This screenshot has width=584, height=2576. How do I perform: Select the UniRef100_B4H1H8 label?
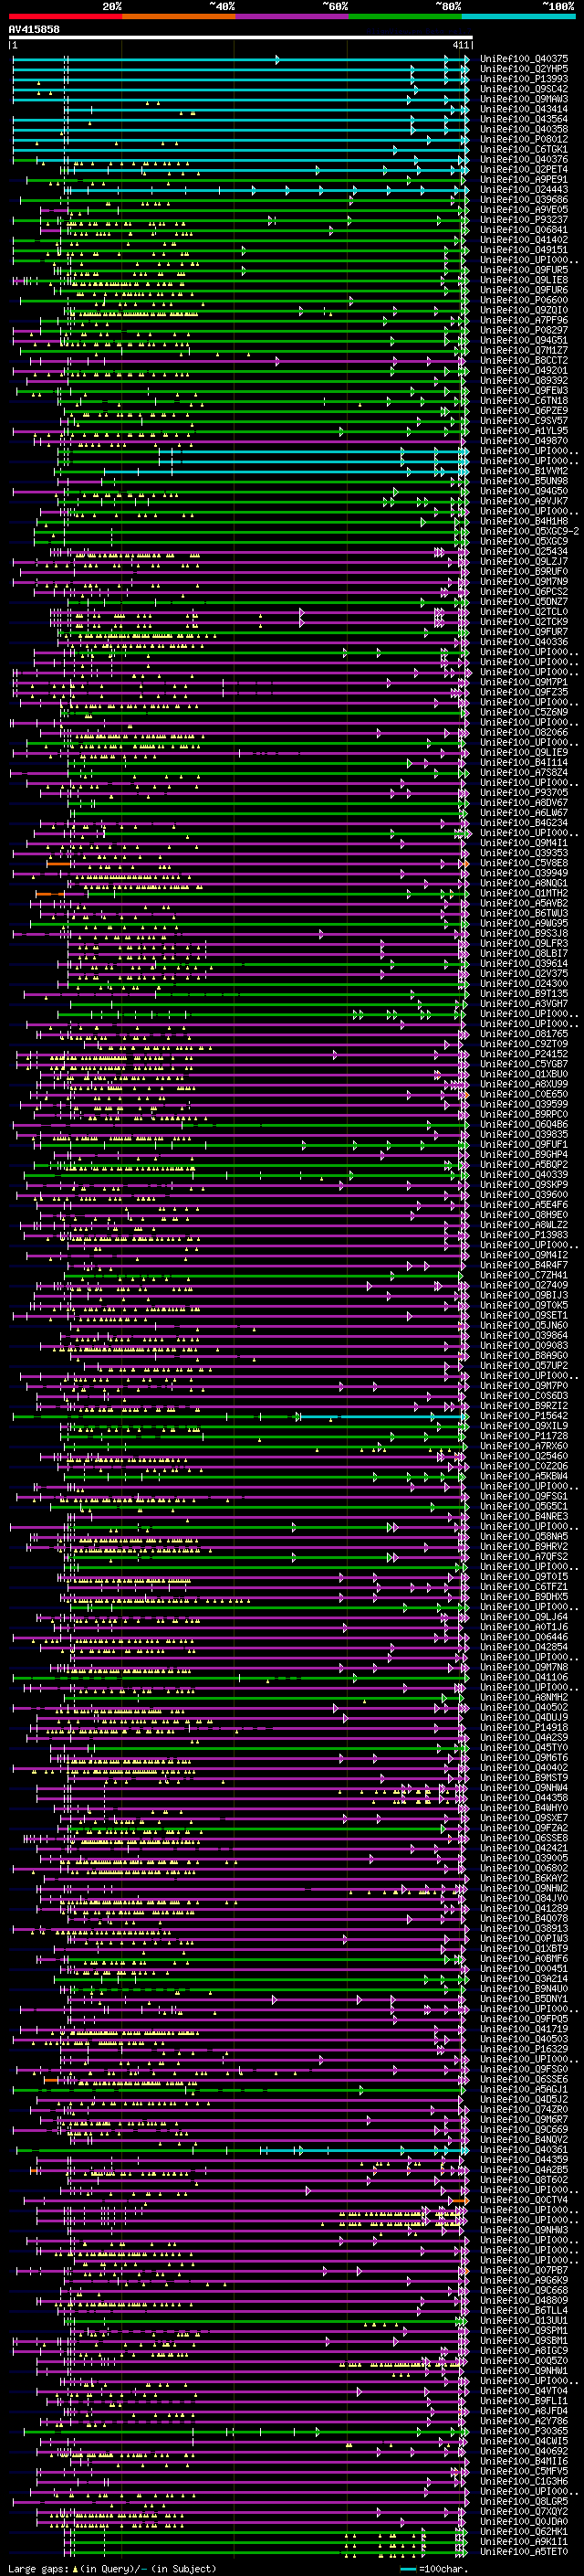pyautogui.click(x=524, y=521)
